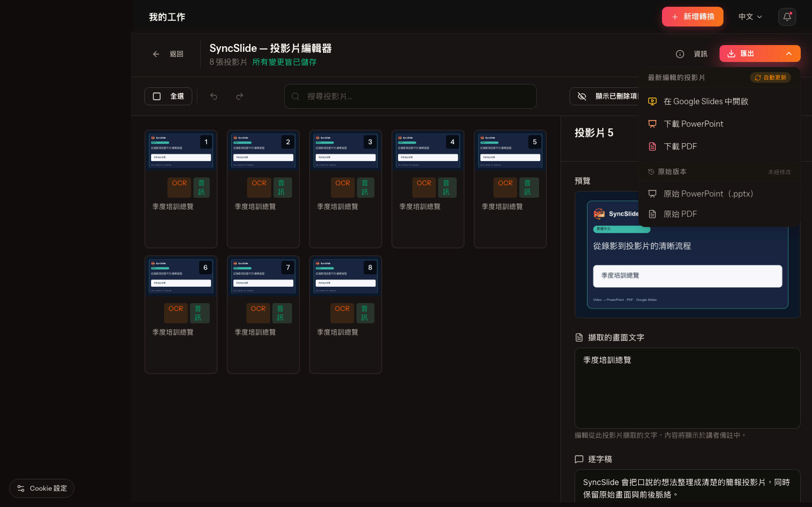
Task: Click the OCR badge on slide 2
Action: [259, 188]
